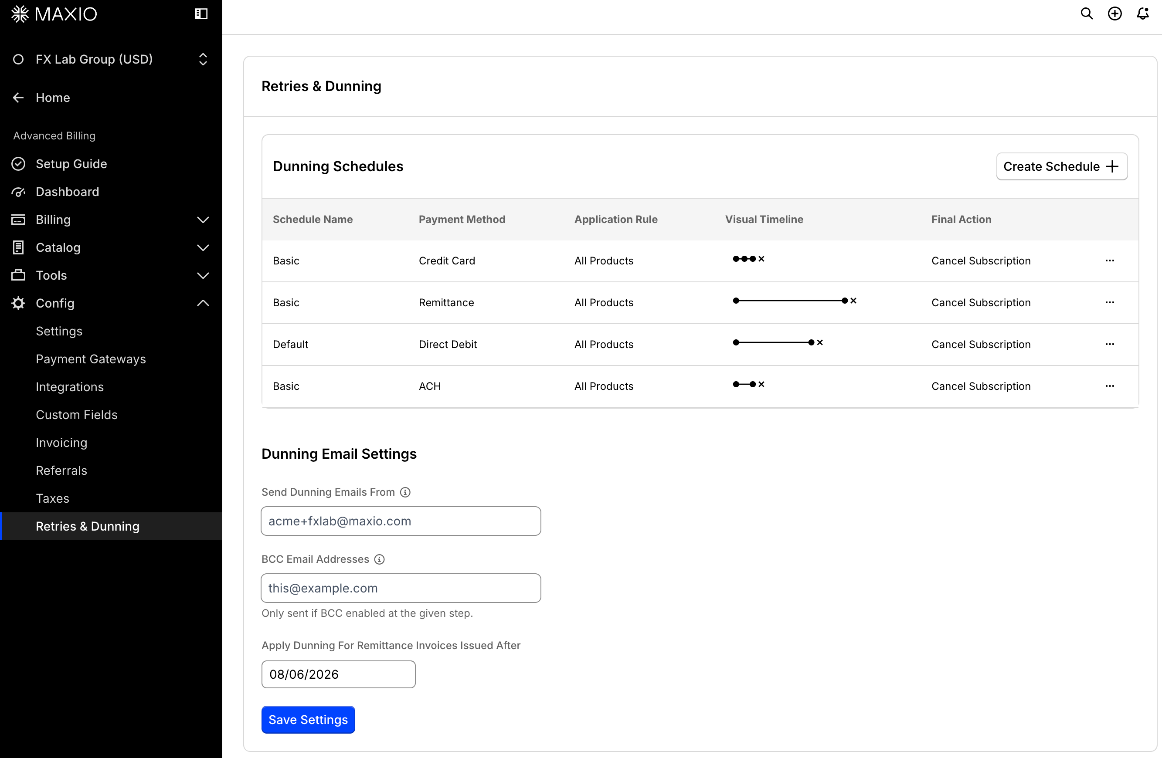Screen dimensions: 1162x758
Task: Click the Maxio logo
Action: coord(54,14)
